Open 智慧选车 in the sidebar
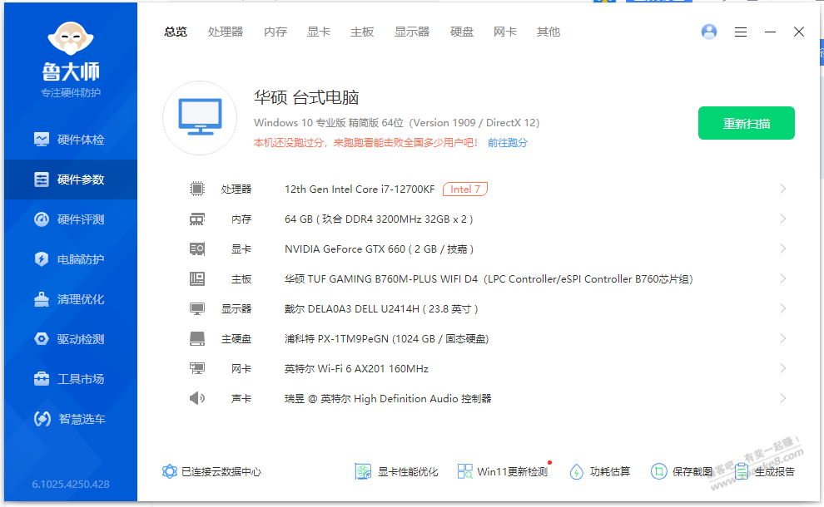Viewport: 824px width, 507px height. (x=70, y=419)
